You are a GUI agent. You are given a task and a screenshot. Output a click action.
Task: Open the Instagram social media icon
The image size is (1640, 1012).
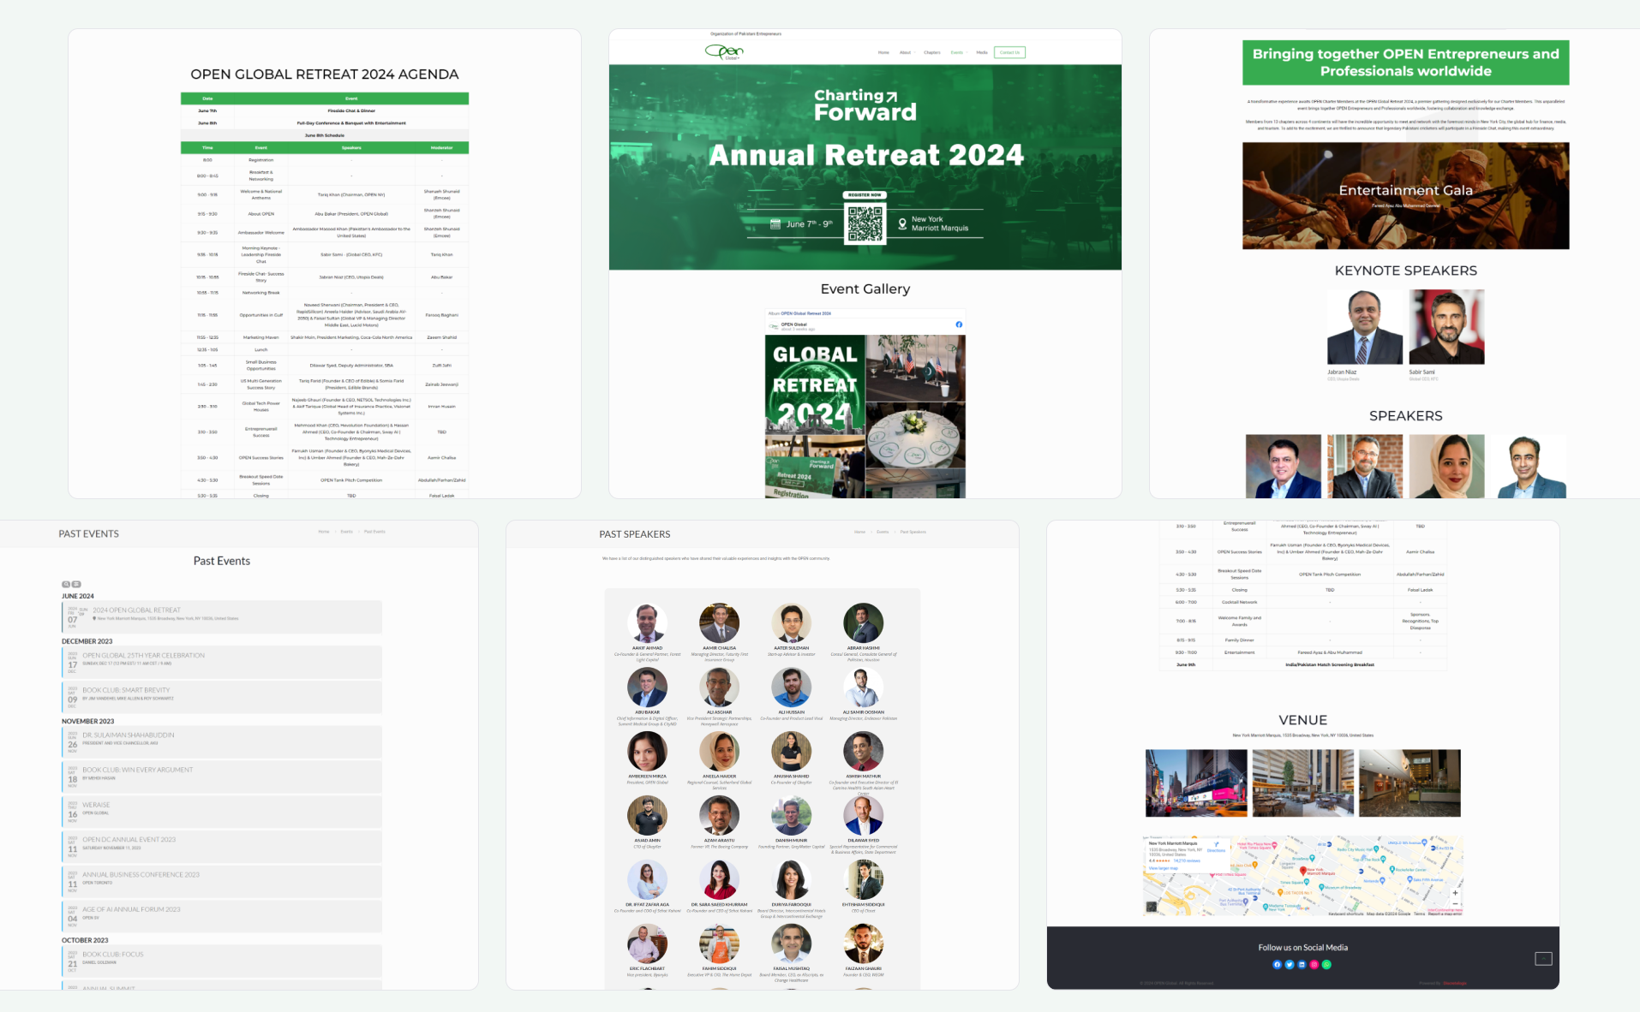[1314, 965]
